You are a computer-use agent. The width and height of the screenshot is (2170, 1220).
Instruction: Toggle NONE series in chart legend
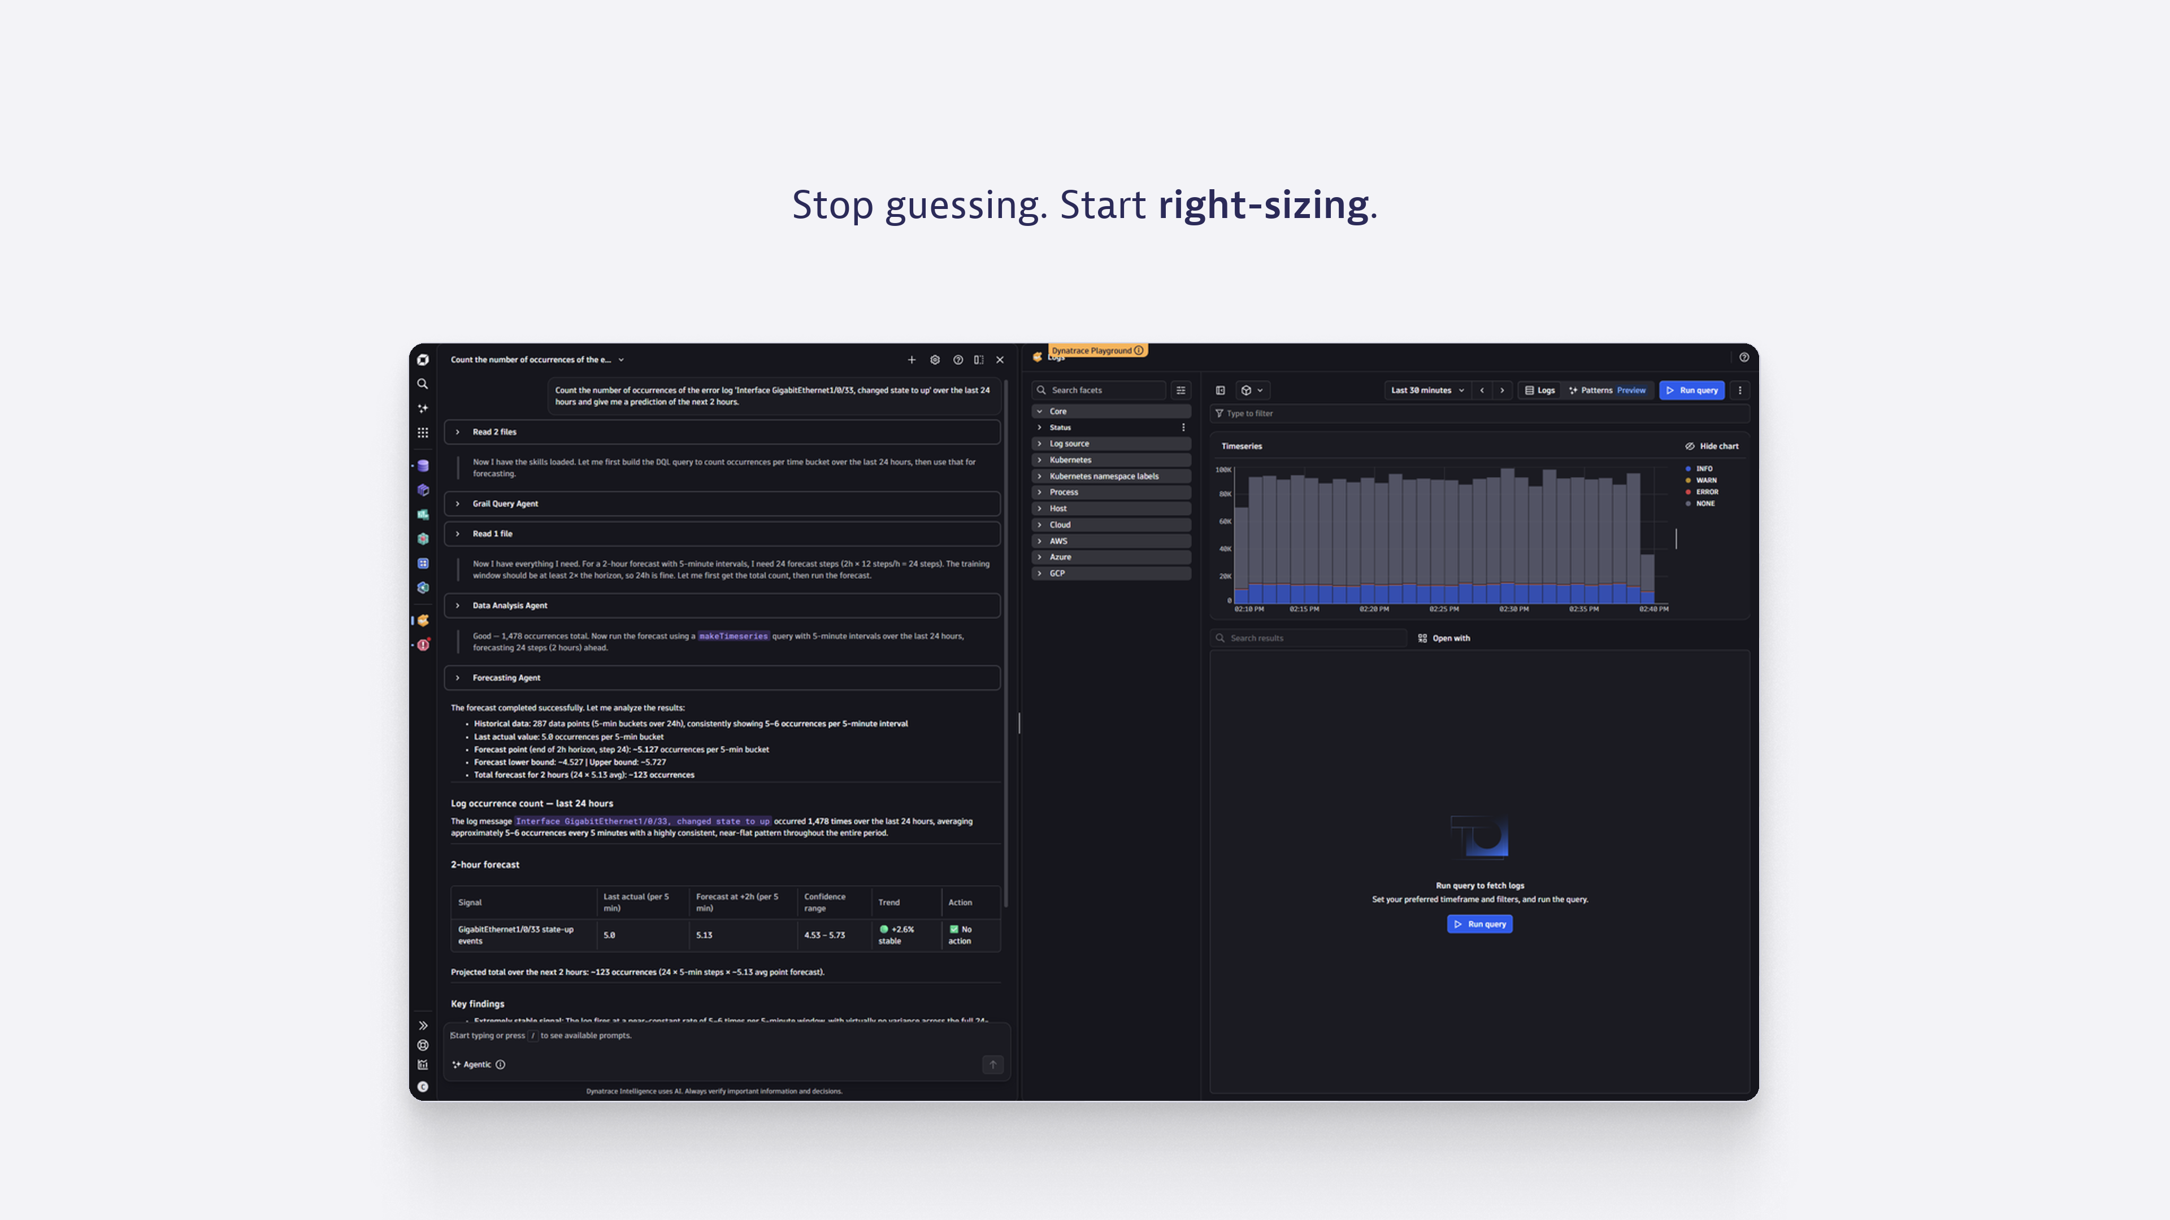click(x=1700, y=503)
